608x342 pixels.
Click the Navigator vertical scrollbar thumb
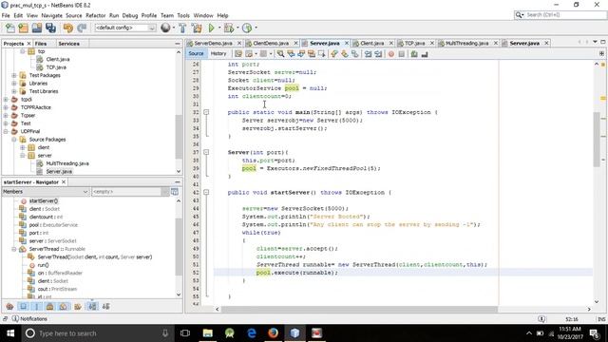tap(179, 246)
